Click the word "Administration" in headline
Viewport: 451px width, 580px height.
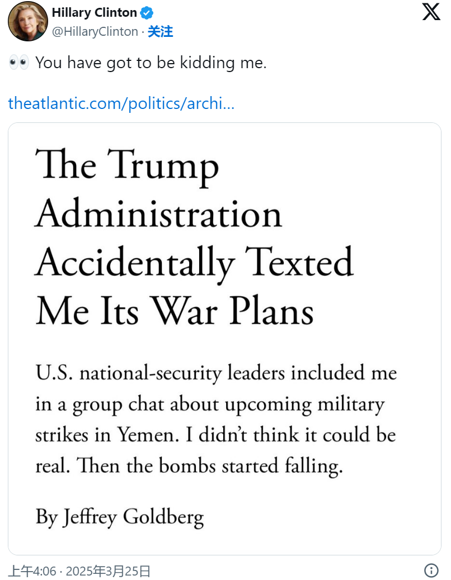click(x=158, y=214)
